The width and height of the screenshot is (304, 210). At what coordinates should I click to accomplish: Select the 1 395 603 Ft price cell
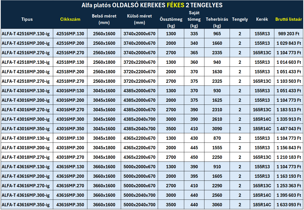pyautogui.click(x=289, y=195)
